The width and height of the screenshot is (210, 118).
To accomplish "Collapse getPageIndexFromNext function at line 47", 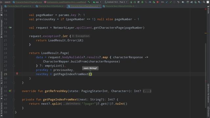I will point(14,99).
